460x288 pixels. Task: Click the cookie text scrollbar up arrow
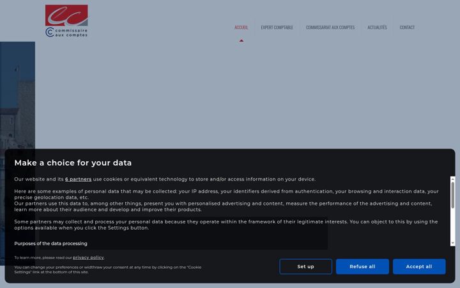click(453, 179)
